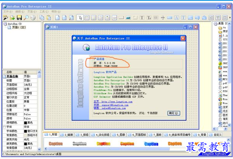Switch to the 4_淡化按钮 tab
This screenshot has width=233, height=159.
click(100, 135)
